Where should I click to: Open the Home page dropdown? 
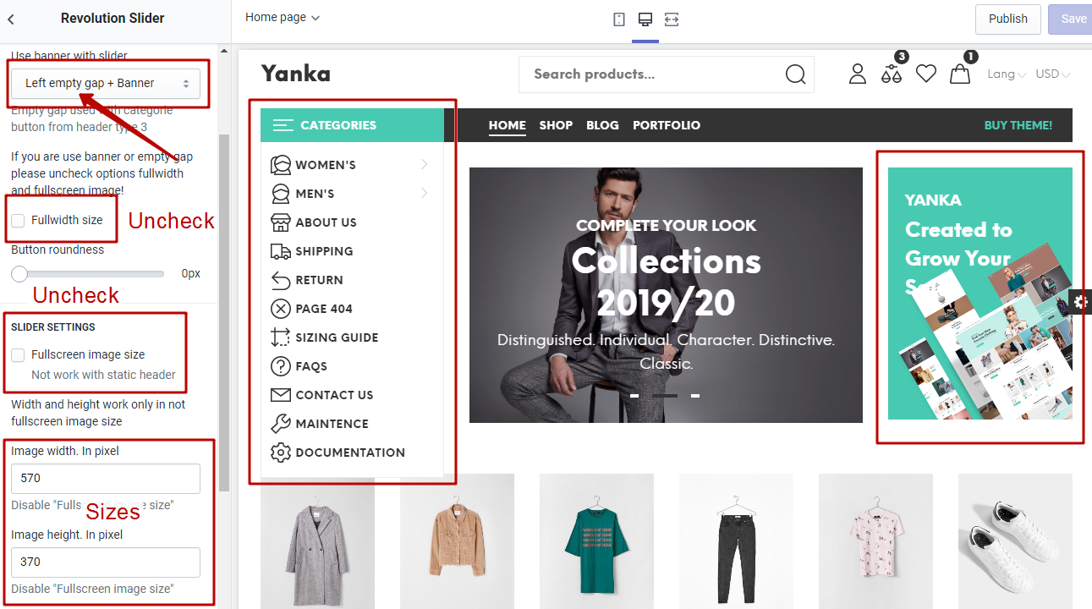pos(283,16)
